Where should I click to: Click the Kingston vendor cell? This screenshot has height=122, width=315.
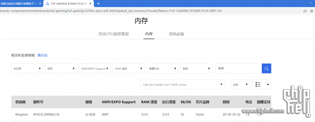[x=22, y=115]
